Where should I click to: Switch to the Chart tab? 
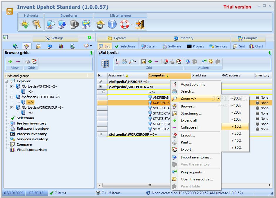click(256, 46)
